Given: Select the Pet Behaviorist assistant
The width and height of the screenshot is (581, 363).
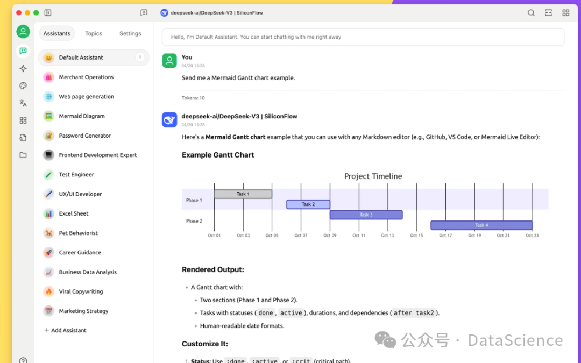Looking at the screenshot, I should 94,233.
